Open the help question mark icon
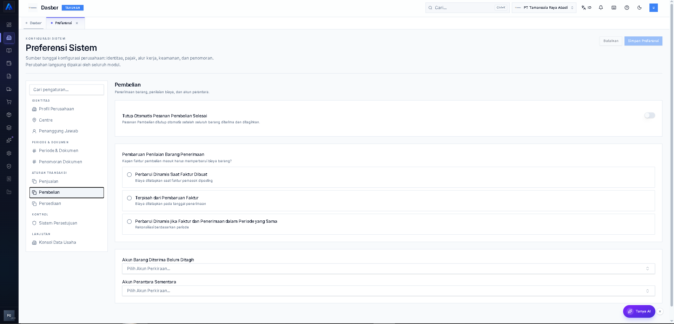 pos(627,8)
